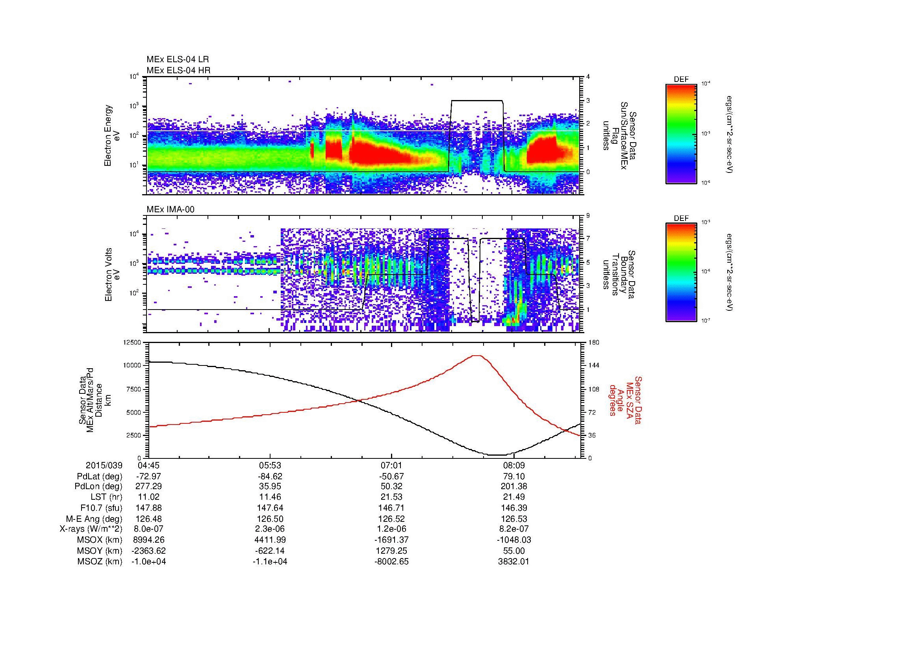The height and width of the screenshot is (651, 921).
Task: Click the time tick '08:09'
Action: click(514, 466)
